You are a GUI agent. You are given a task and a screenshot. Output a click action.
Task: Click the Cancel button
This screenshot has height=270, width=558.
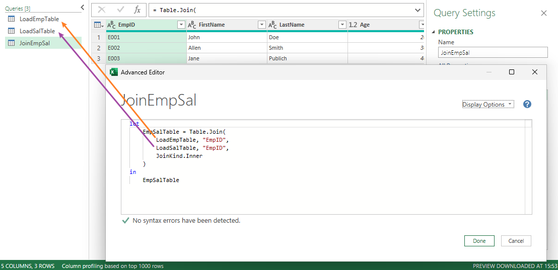click(516, 241)
